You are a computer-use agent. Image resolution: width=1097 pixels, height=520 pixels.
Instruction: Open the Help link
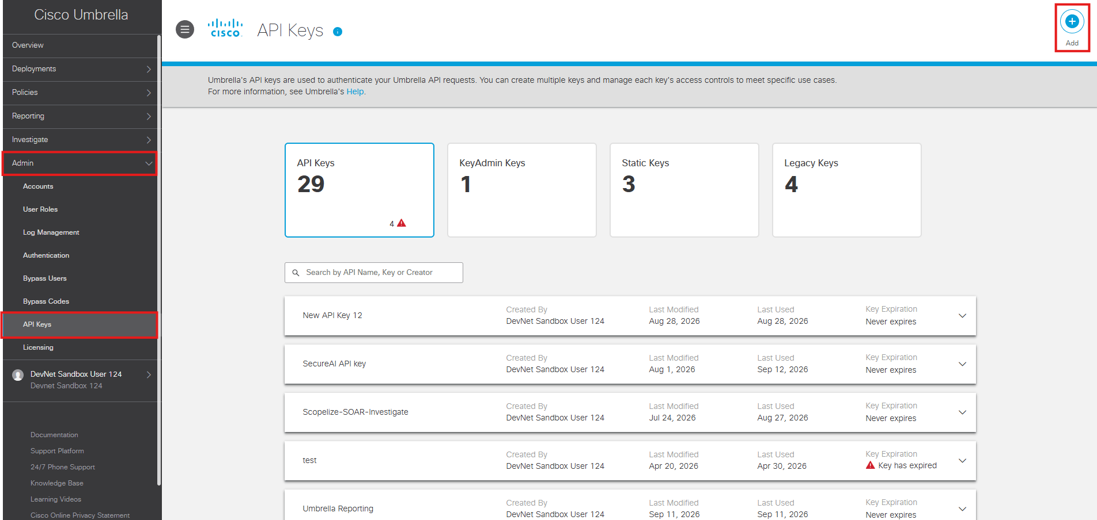coord(355,91)
